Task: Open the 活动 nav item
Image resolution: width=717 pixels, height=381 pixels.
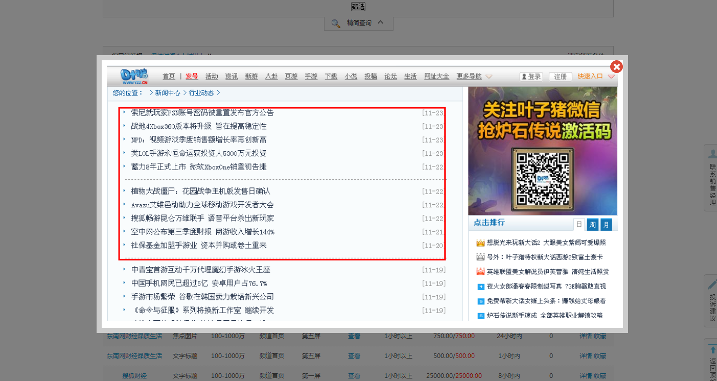Action: click(x=212, y=77)
